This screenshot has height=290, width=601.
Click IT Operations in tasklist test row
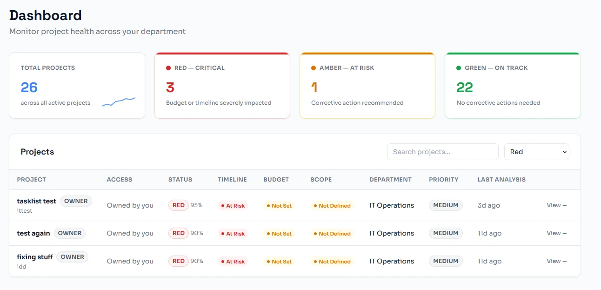point(392,205)
